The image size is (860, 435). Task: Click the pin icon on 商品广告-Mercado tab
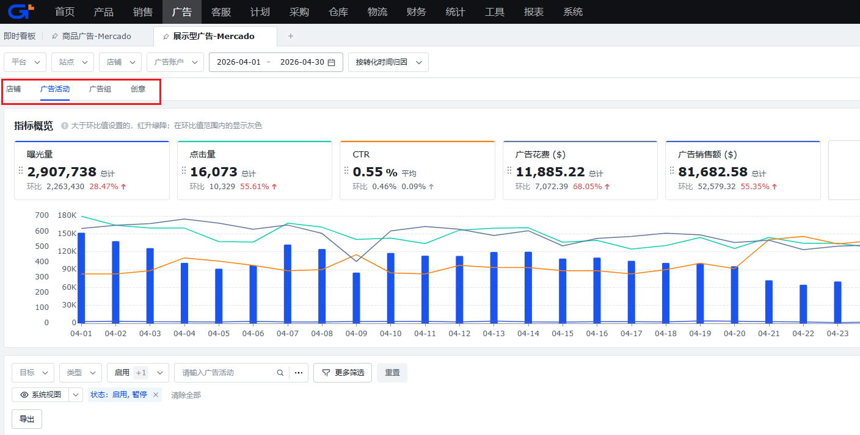55,37
